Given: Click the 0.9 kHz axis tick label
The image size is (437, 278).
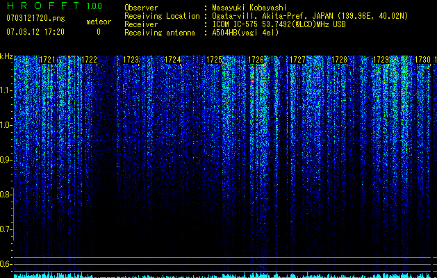Looking at the screenshot, I should [x=4, y=160].
